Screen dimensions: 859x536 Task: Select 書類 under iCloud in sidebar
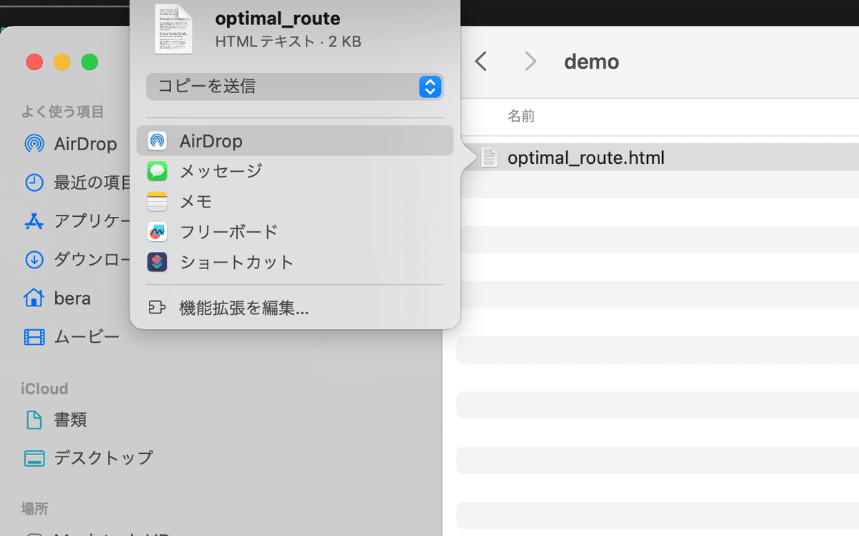coord(70,419)
